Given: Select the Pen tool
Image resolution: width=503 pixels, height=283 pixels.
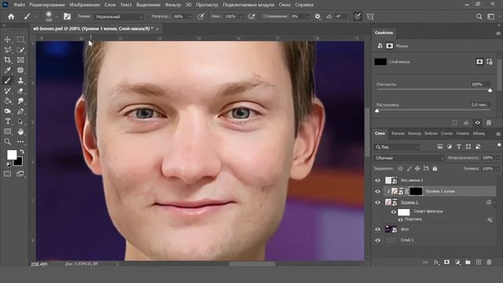Looking at the screenshot, I should (x=20, y=112).
